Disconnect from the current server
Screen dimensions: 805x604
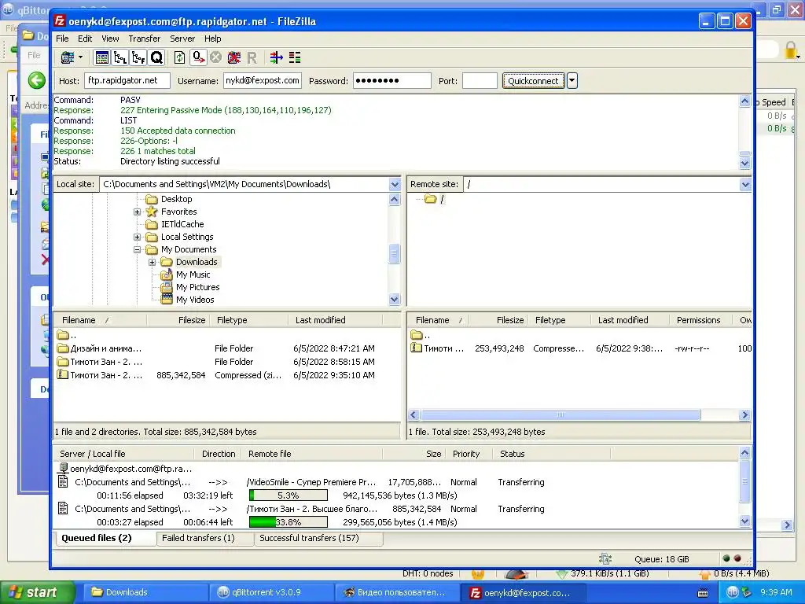(234, 57)
